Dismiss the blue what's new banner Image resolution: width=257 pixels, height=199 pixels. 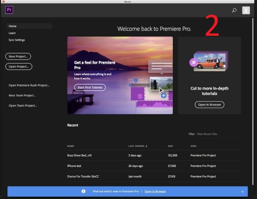[x=243, y=192]
